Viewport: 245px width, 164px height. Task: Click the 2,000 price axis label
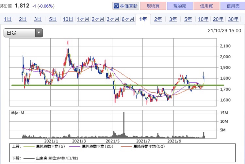pyautogui.click(x=225, y=57)
